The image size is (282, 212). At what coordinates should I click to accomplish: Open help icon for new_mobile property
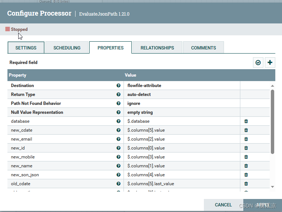click(118, 157)
